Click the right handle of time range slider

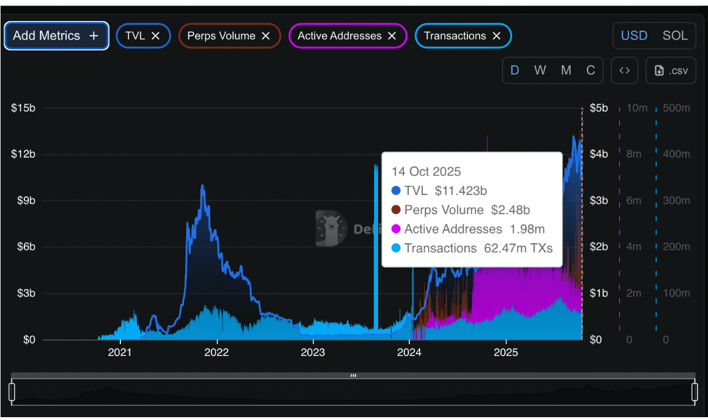pos(694,392)
